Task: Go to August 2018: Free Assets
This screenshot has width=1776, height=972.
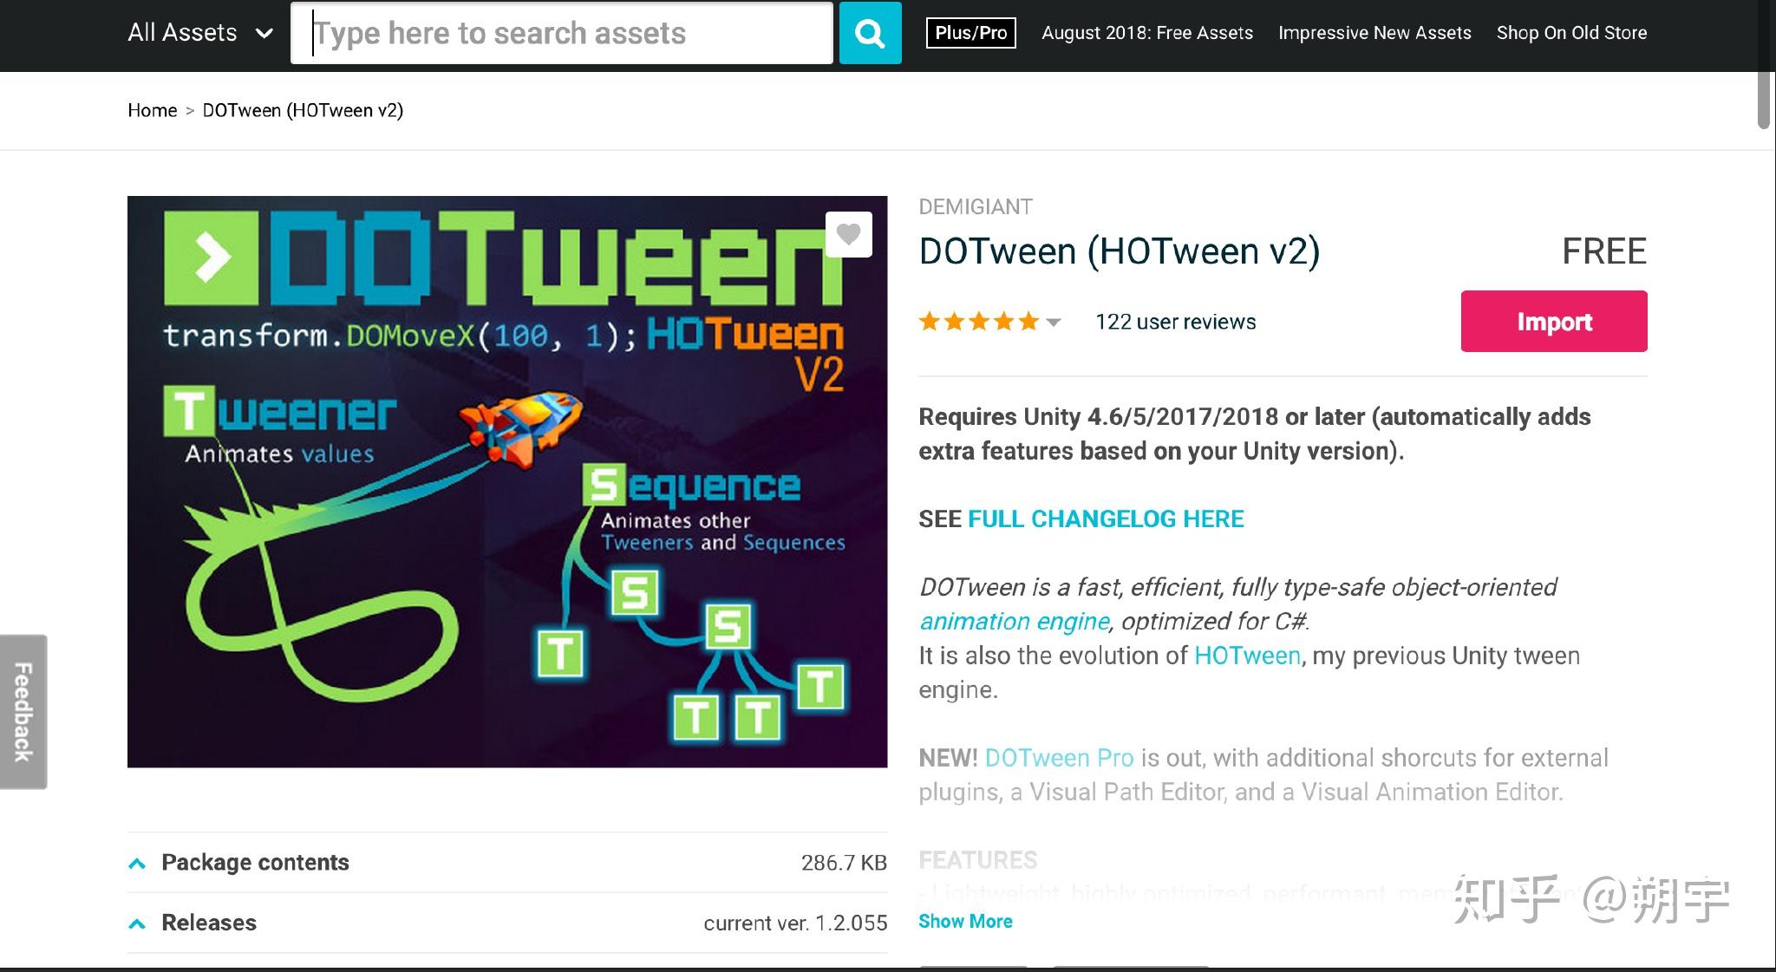Action: tap(1147, 33)
